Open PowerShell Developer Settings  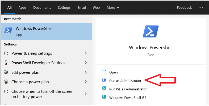47,63
